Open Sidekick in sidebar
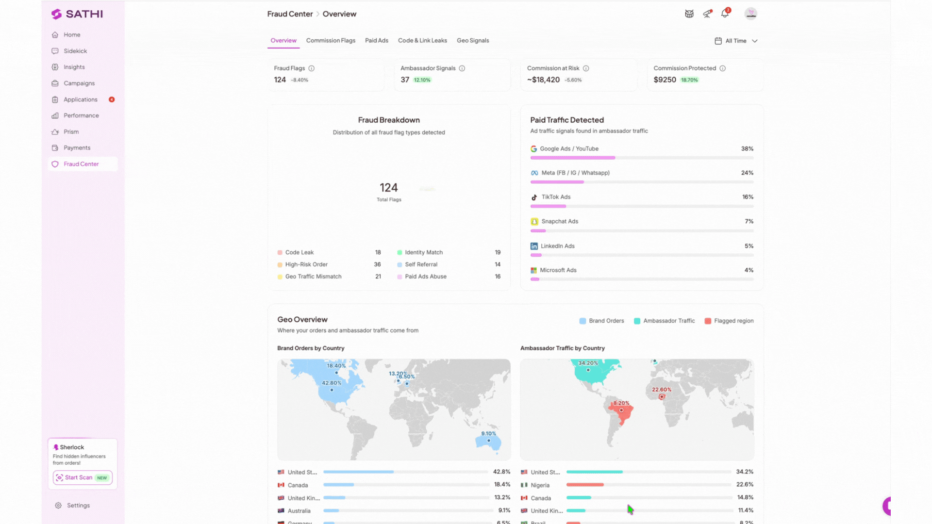 (x=75, y=51)
